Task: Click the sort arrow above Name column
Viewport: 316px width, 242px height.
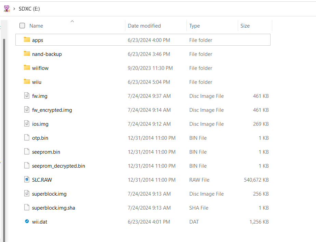Action: [72, 21]
